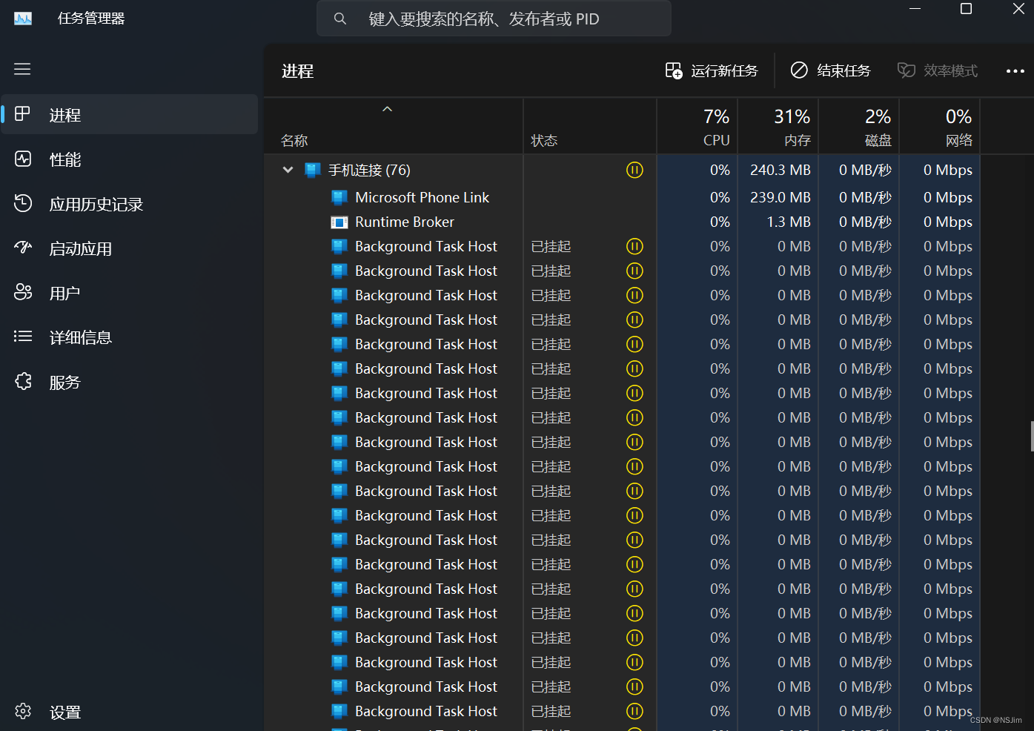Viewport: 1034px width, 731px height.
Task: Open 应用历史记录 page
Action: pyautogui.click(x=130, y=204)
